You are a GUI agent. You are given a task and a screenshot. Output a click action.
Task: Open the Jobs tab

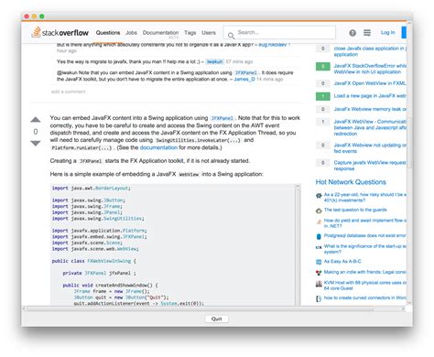tap(131, 33)
